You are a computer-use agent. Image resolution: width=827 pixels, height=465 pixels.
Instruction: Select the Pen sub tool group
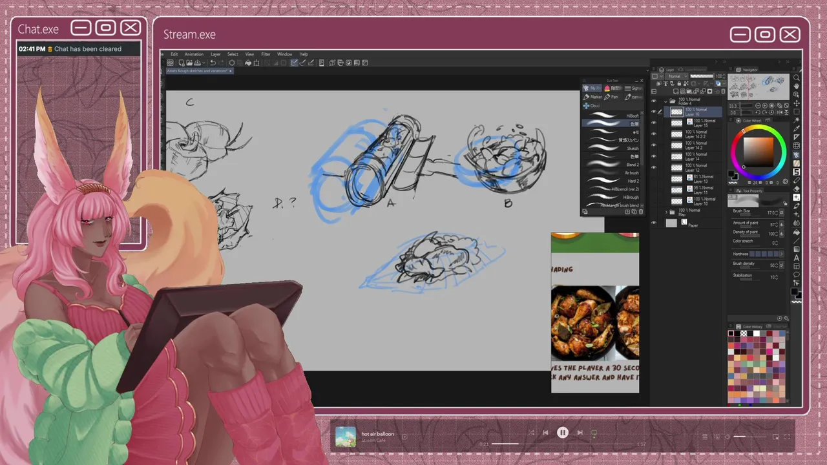pyautogui.click(x=611, y=97)
